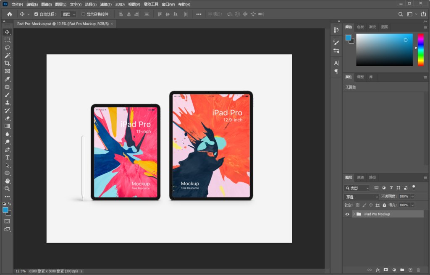The height and width of the screenshot is (275, 430).
Task: Pick the Magic Wand tool
Action: 7,56
